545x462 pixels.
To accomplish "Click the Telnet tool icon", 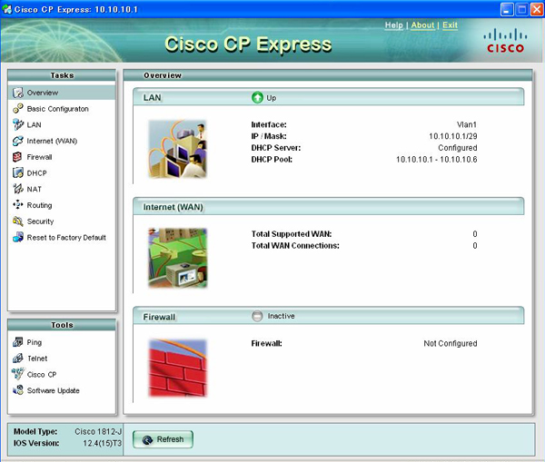I will tap(18, 359).
